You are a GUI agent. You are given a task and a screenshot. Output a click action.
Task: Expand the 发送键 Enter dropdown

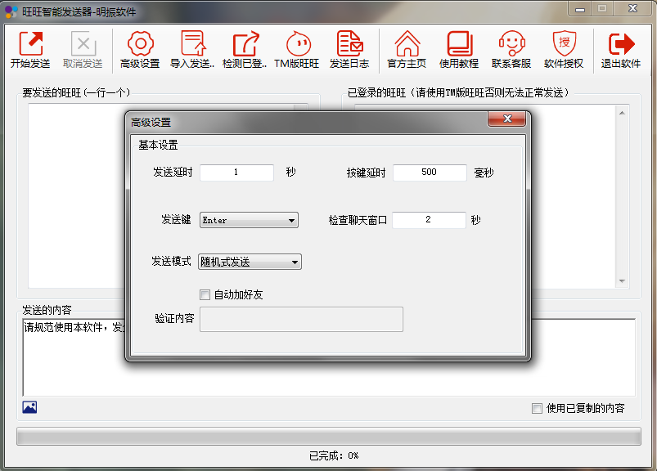(x=249, y=220)
